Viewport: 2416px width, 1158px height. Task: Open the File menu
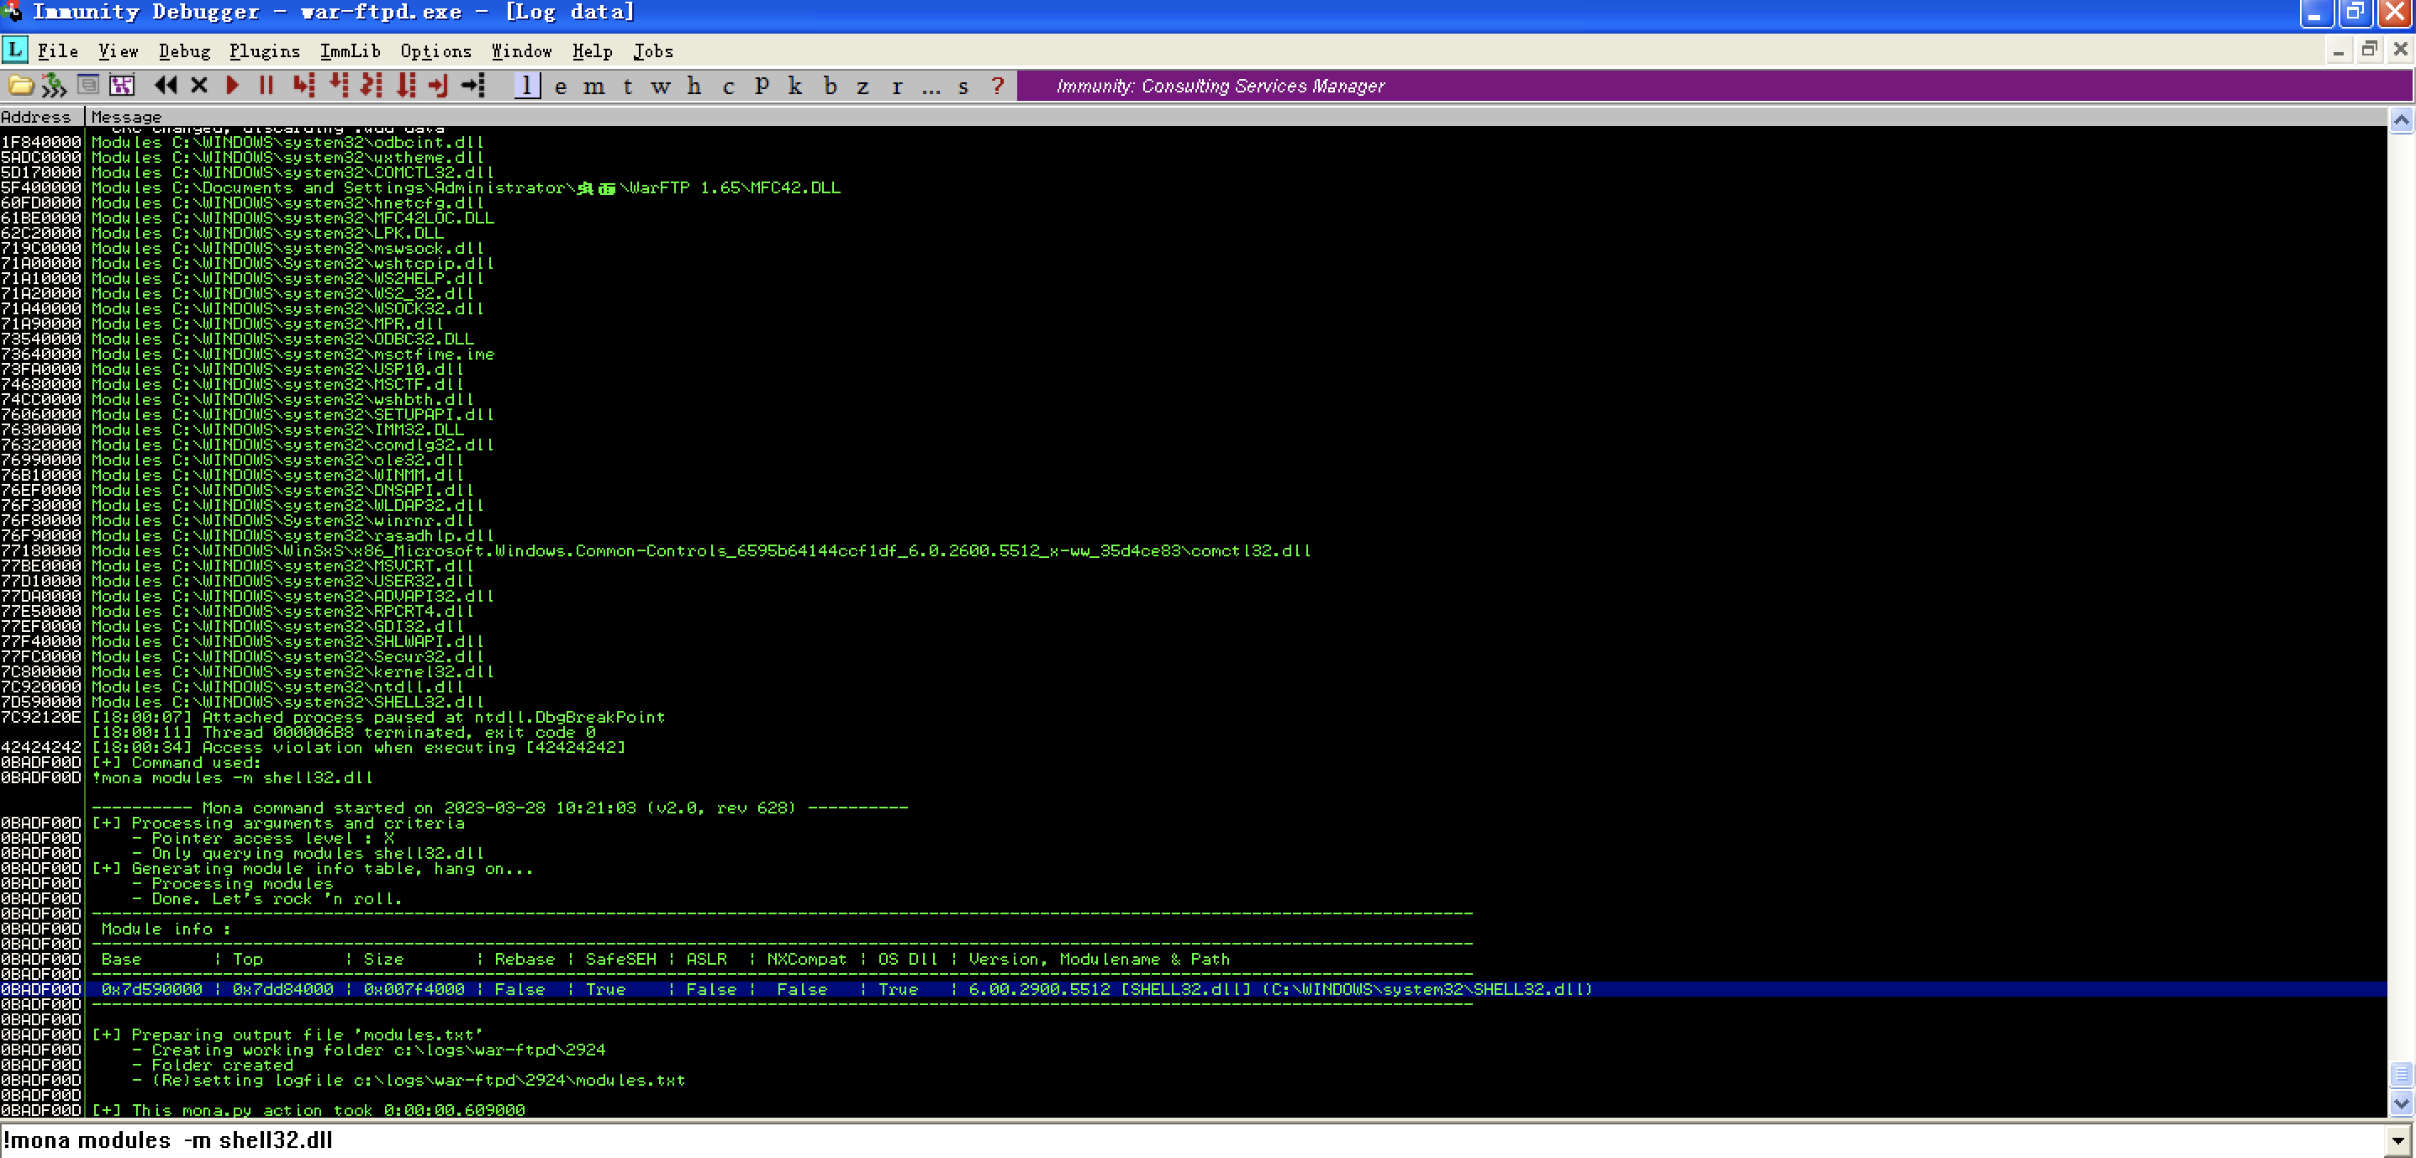(57, 50)
